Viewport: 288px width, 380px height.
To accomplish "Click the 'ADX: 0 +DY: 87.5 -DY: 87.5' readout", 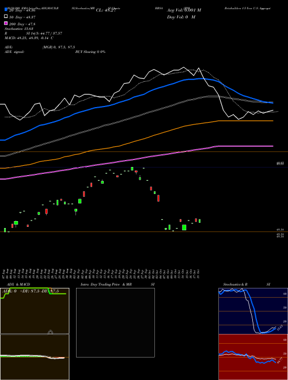I will [31, 291].
